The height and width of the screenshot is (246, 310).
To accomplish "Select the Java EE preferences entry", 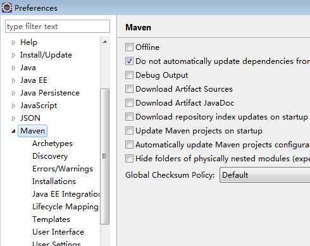I will (x=34, y=80).
